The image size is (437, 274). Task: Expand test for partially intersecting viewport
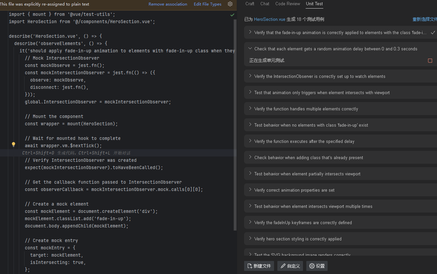point(250,174)
